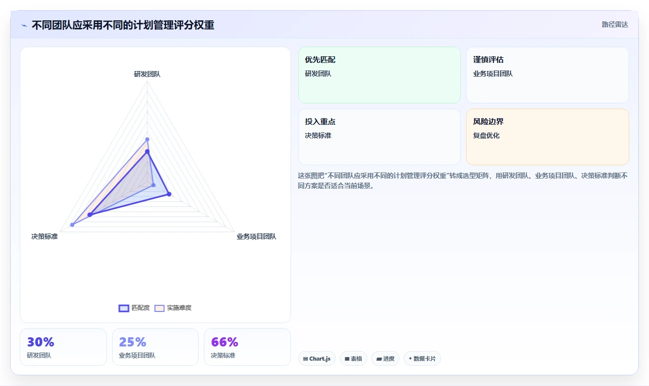Screen dimensions: 649x386
Task: Toggle the 实施难度 legend item
Action: [173, 308]
